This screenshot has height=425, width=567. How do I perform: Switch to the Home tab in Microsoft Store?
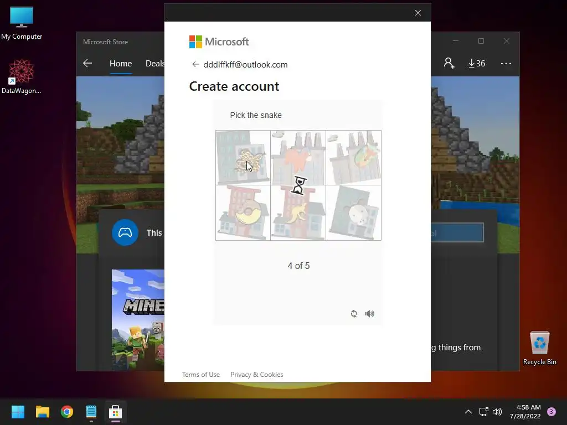click(121, 64)
